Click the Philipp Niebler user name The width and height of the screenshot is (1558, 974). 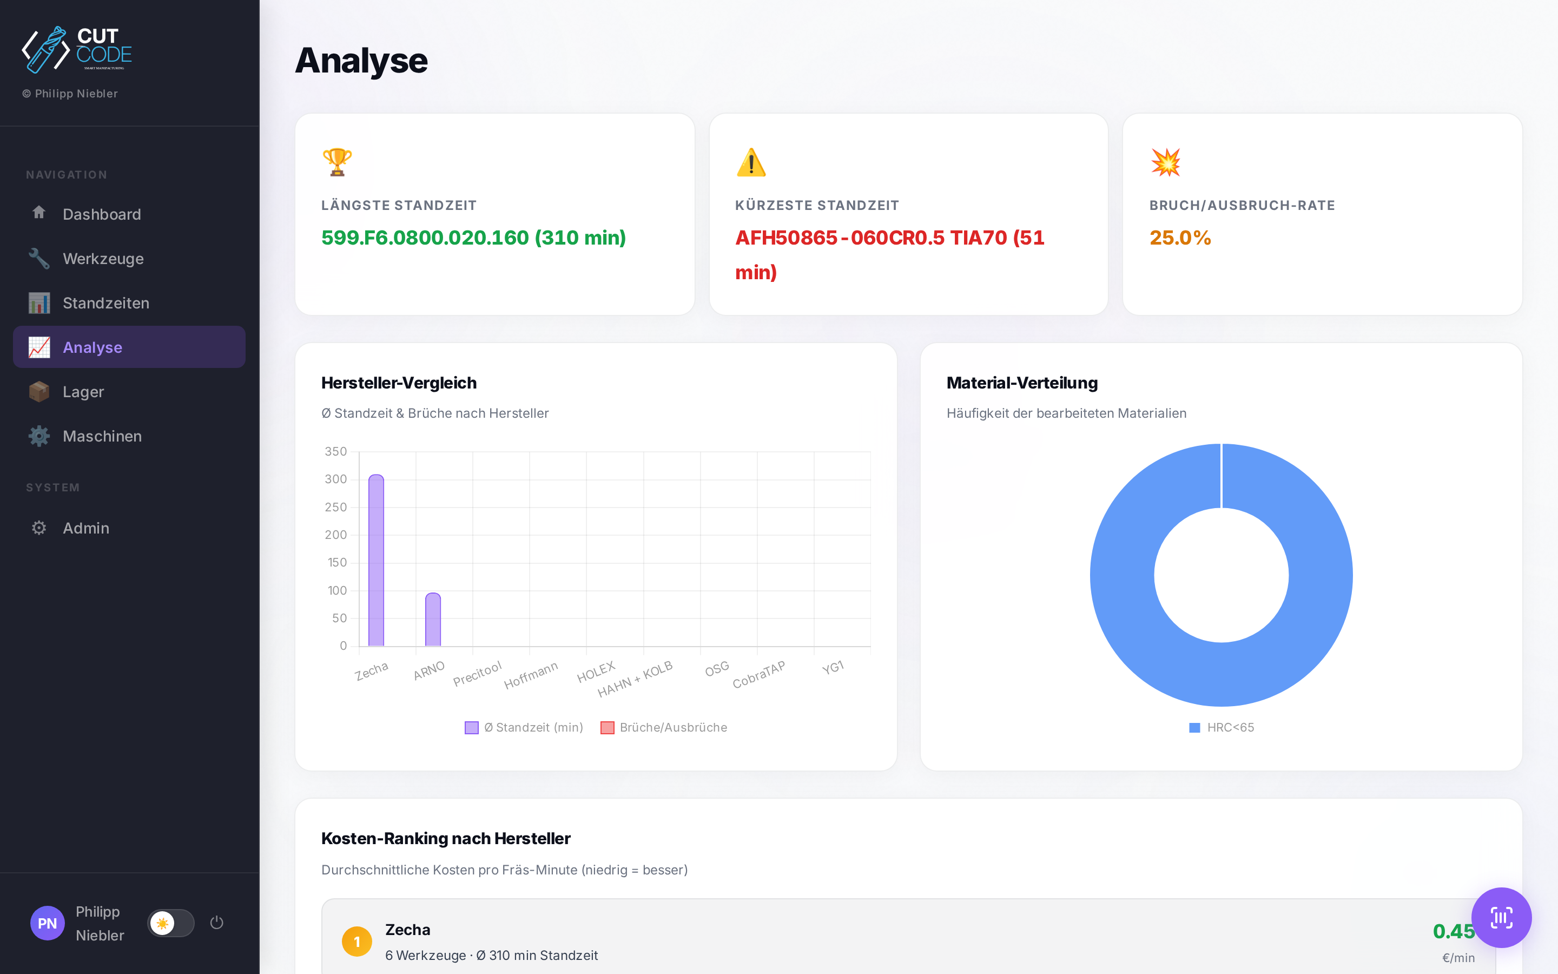coord(100,923)
